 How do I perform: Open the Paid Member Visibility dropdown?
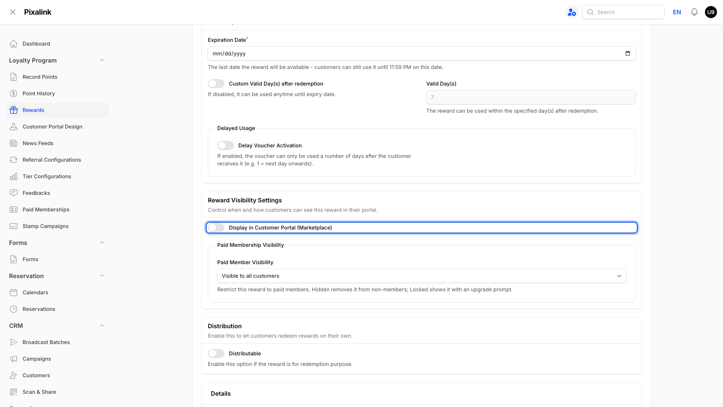pyautogui.click(x=422, y=276)
